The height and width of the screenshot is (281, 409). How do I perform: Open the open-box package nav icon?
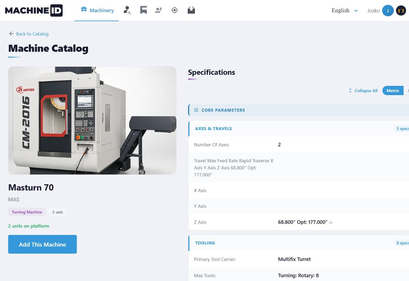(x=191, y=10)
